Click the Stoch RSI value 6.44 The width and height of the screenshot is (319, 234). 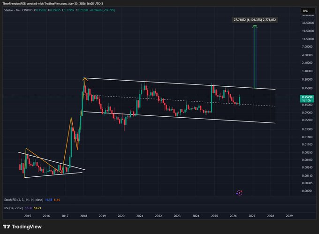57,200
